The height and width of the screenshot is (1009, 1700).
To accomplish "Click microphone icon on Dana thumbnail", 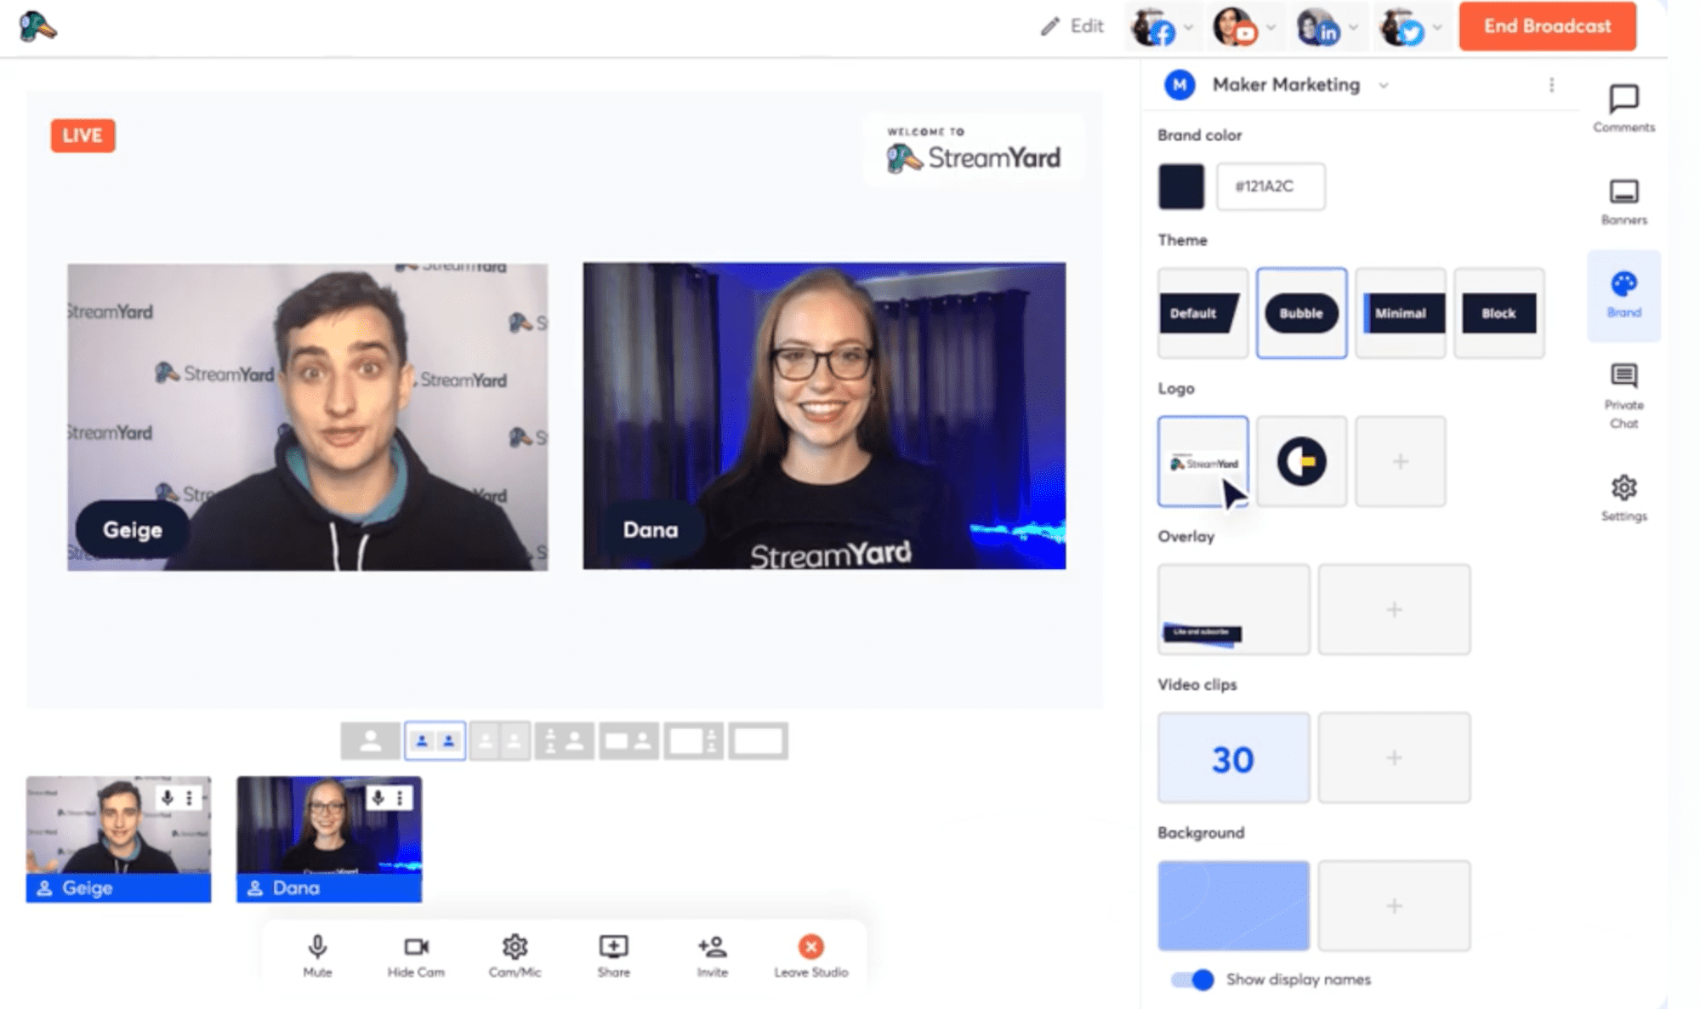I will (378, 797).
